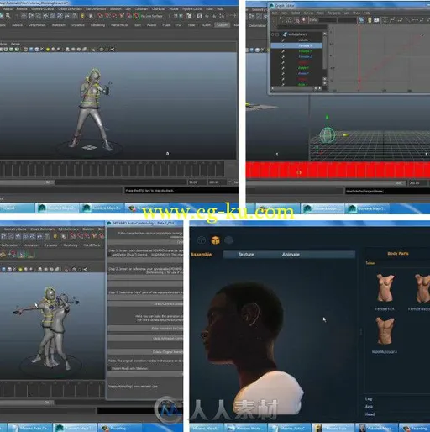Click Delete Original Animation button
The image size is (430, 432).
tap(145, 351)
